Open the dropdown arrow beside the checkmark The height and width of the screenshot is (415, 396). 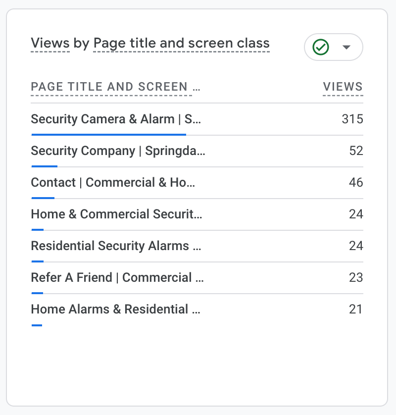point(346,48)
